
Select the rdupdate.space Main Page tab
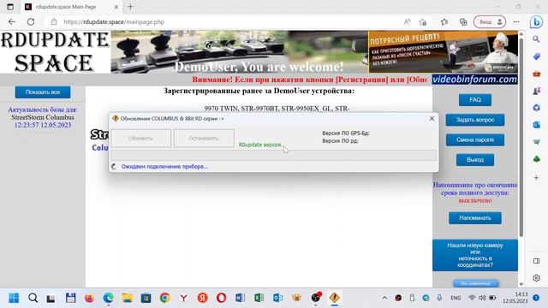click(72, 7)
